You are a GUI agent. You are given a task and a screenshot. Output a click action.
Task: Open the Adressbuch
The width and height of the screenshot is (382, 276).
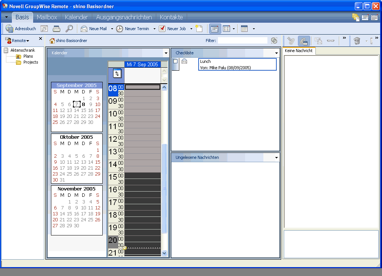(x=22, y=29)
